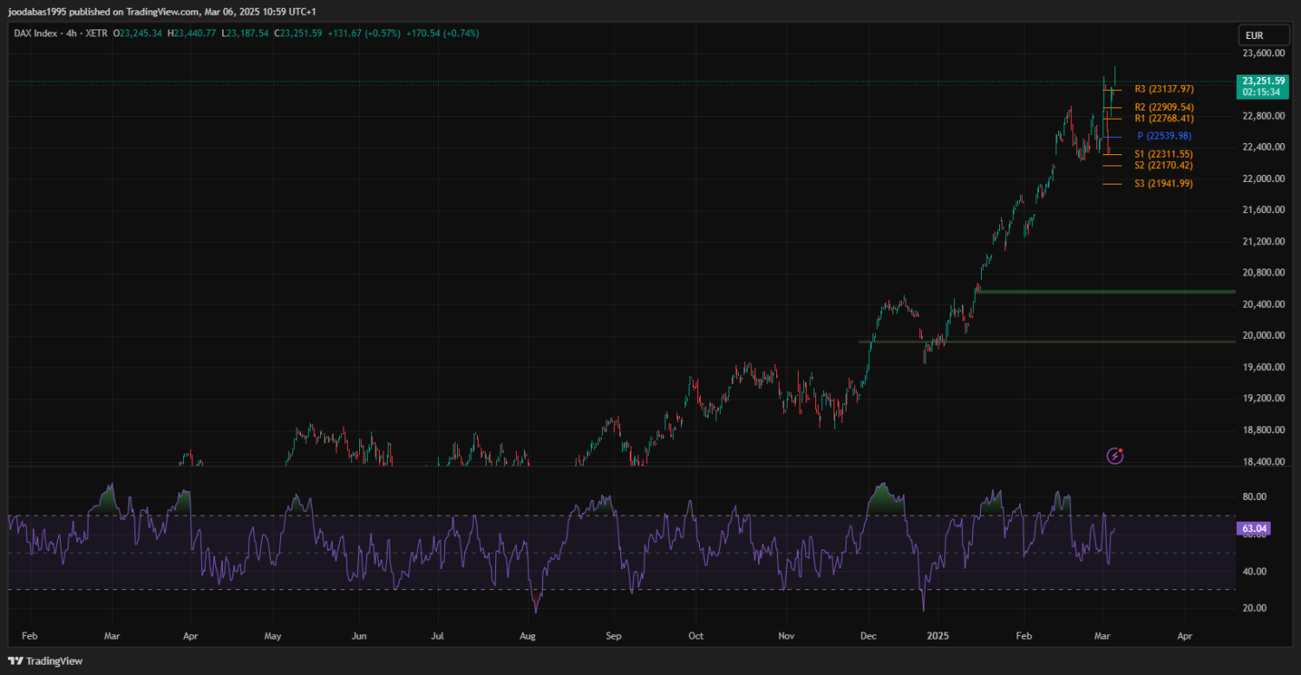Viewport: 1301px width, 675px height.
Task: Click the bar countdown 02:15:34
Action: pyautogui.click(x=1260, y=92)
